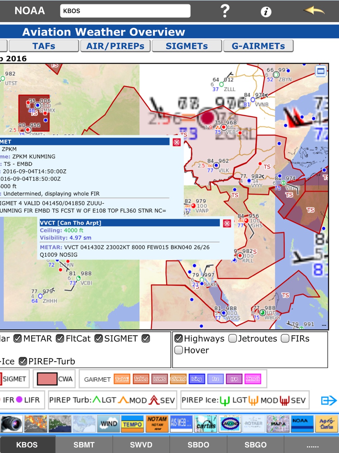Open the camera lens icon

pyautogui.click(x=12, y=424)
